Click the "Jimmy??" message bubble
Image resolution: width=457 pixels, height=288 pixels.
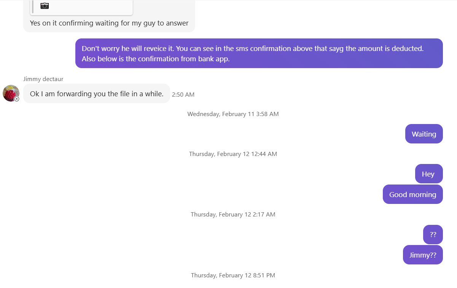coord(423,255)
